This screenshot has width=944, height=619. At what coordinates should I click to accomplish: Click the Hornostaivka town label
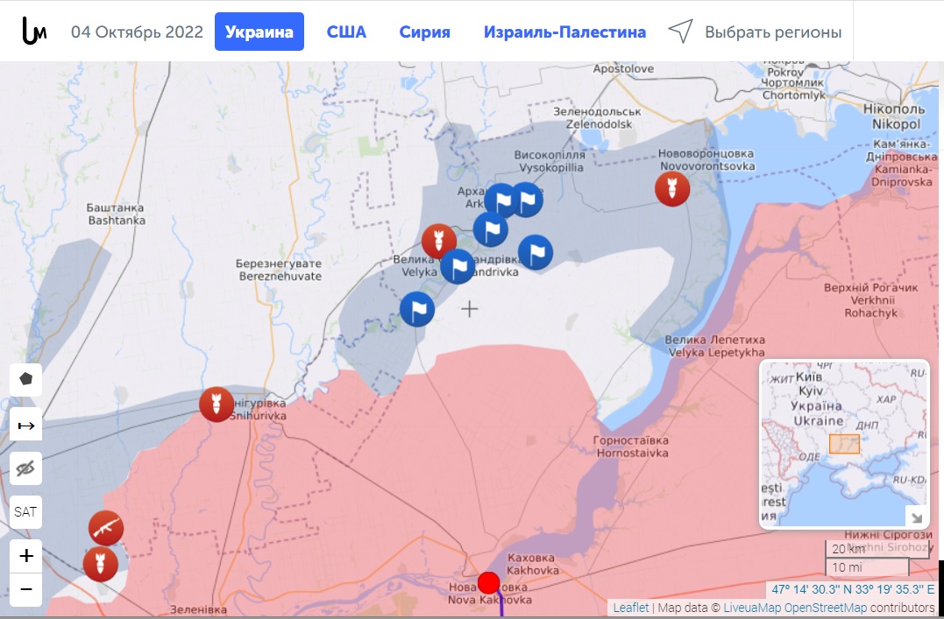[x=630, y=447]
